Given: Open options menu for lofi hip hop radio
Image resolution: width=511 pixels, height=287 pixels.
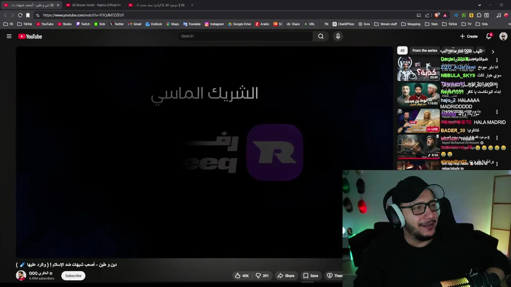Looking at the screenshot, I should pos(497,163).
